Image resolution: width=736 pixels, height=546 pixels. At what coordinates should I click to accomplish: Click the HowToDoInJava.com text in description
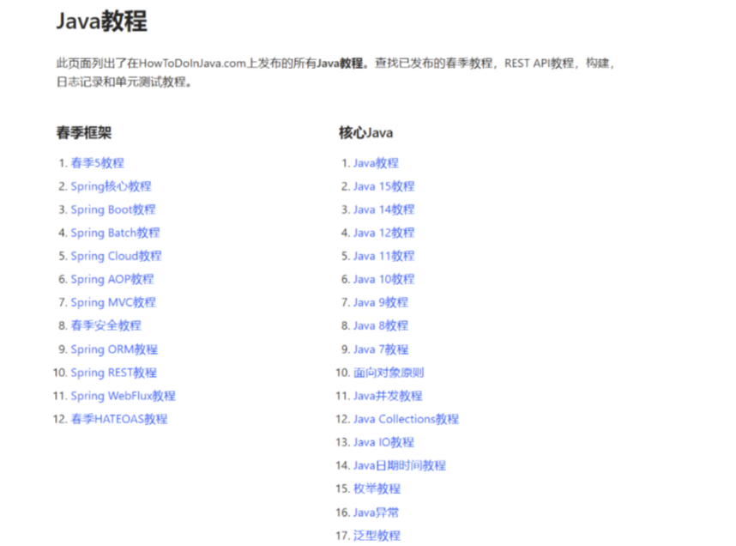pos(192,63)
